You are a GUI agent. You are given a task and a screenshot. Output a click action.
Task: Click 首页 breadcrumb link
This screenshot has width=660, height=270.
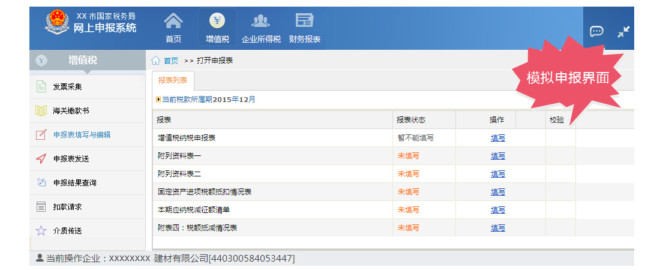click(171, 61)
